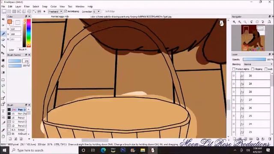Select the Brush tool in left toolbar

pos(3,34)
